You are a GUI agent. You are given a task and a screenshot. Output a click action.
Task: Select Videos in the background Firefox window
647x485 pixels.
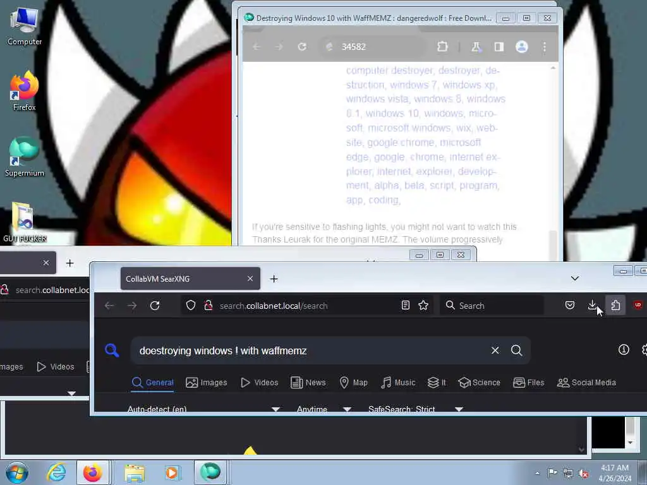point(56,367)
